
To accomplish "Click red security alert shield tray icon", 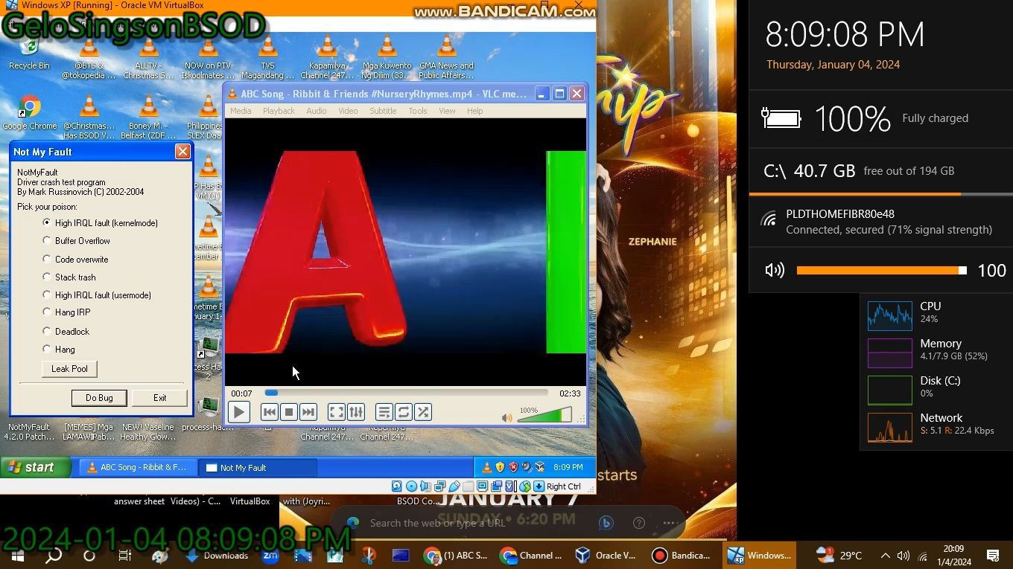I will [513, 467].
